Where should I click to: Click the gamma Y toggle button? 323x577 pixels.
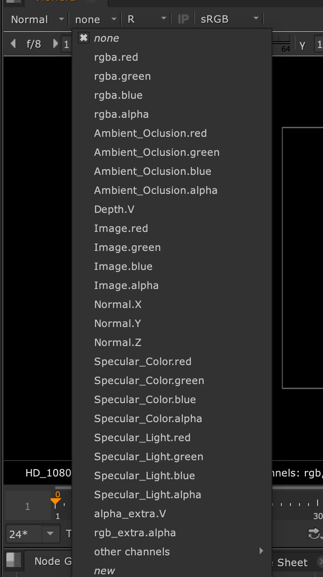pos(303,44)
